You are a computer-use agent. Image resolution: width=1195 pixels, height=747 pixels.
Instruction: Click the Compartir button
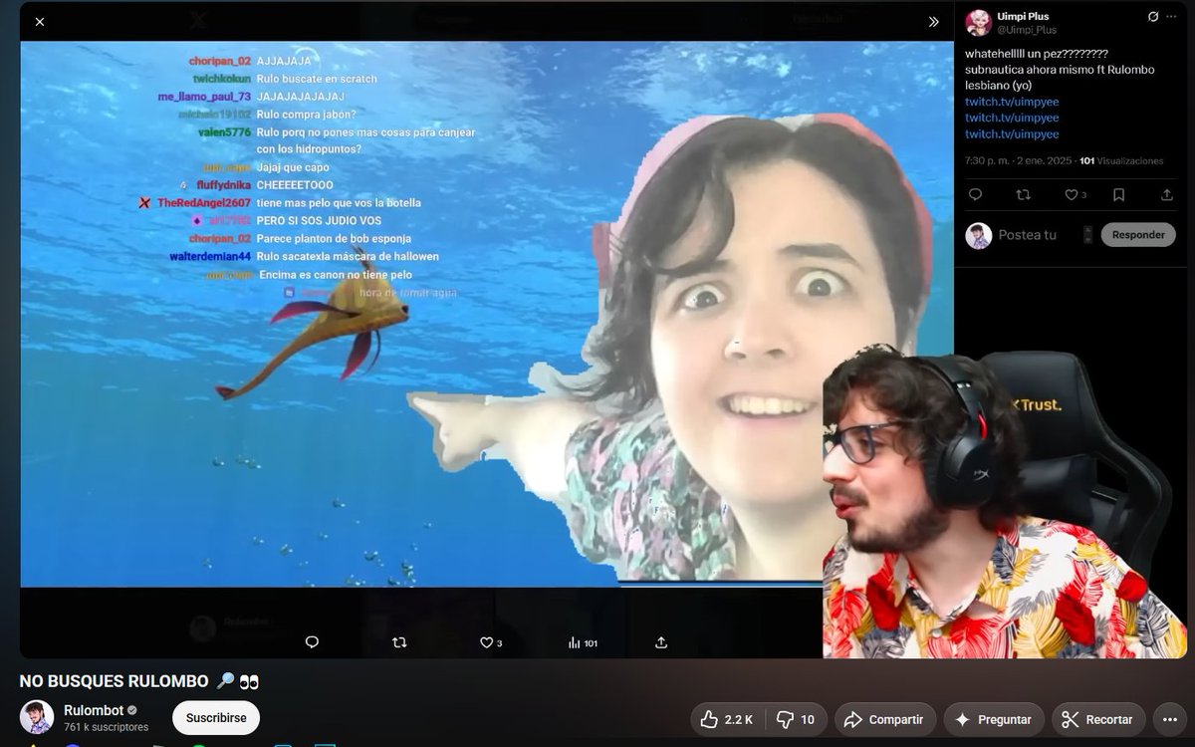pos(883,719)
